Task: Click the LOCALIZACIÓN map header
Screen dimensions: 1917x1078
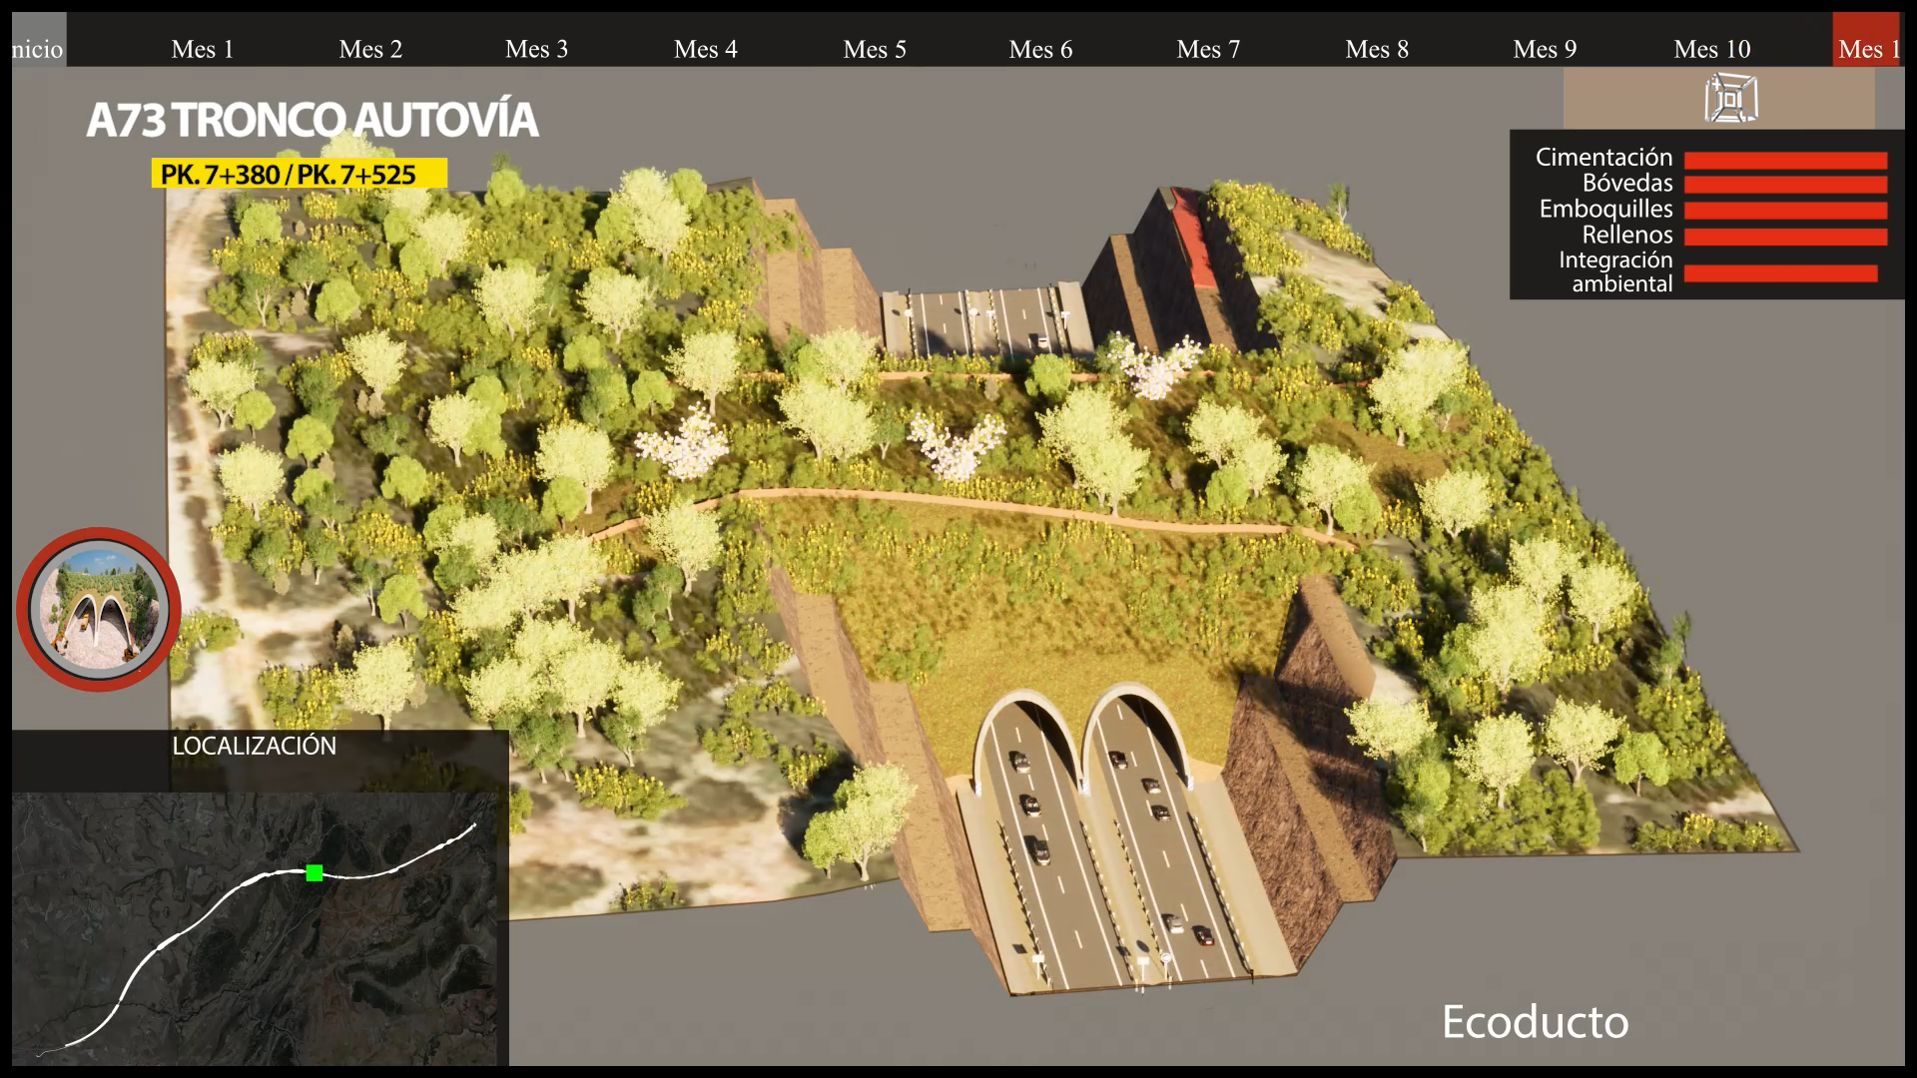Action: [x=254, y=746]
